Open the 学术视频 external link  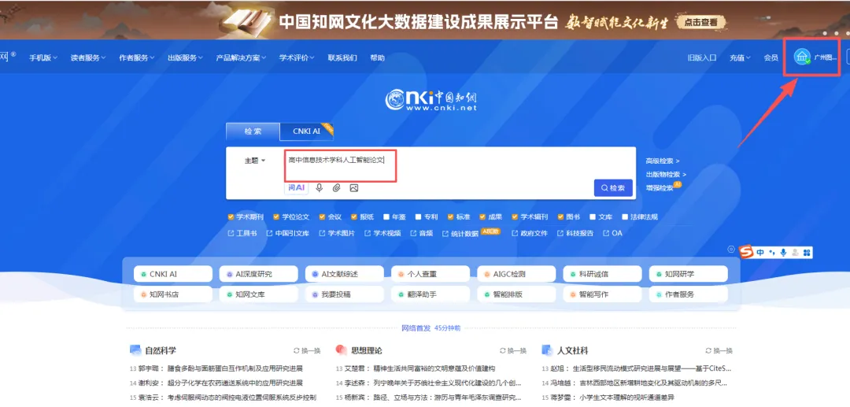(382, 233)
